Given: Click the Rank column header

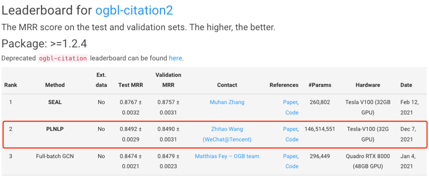Looking at the screenshot, I should click(11, 85).
